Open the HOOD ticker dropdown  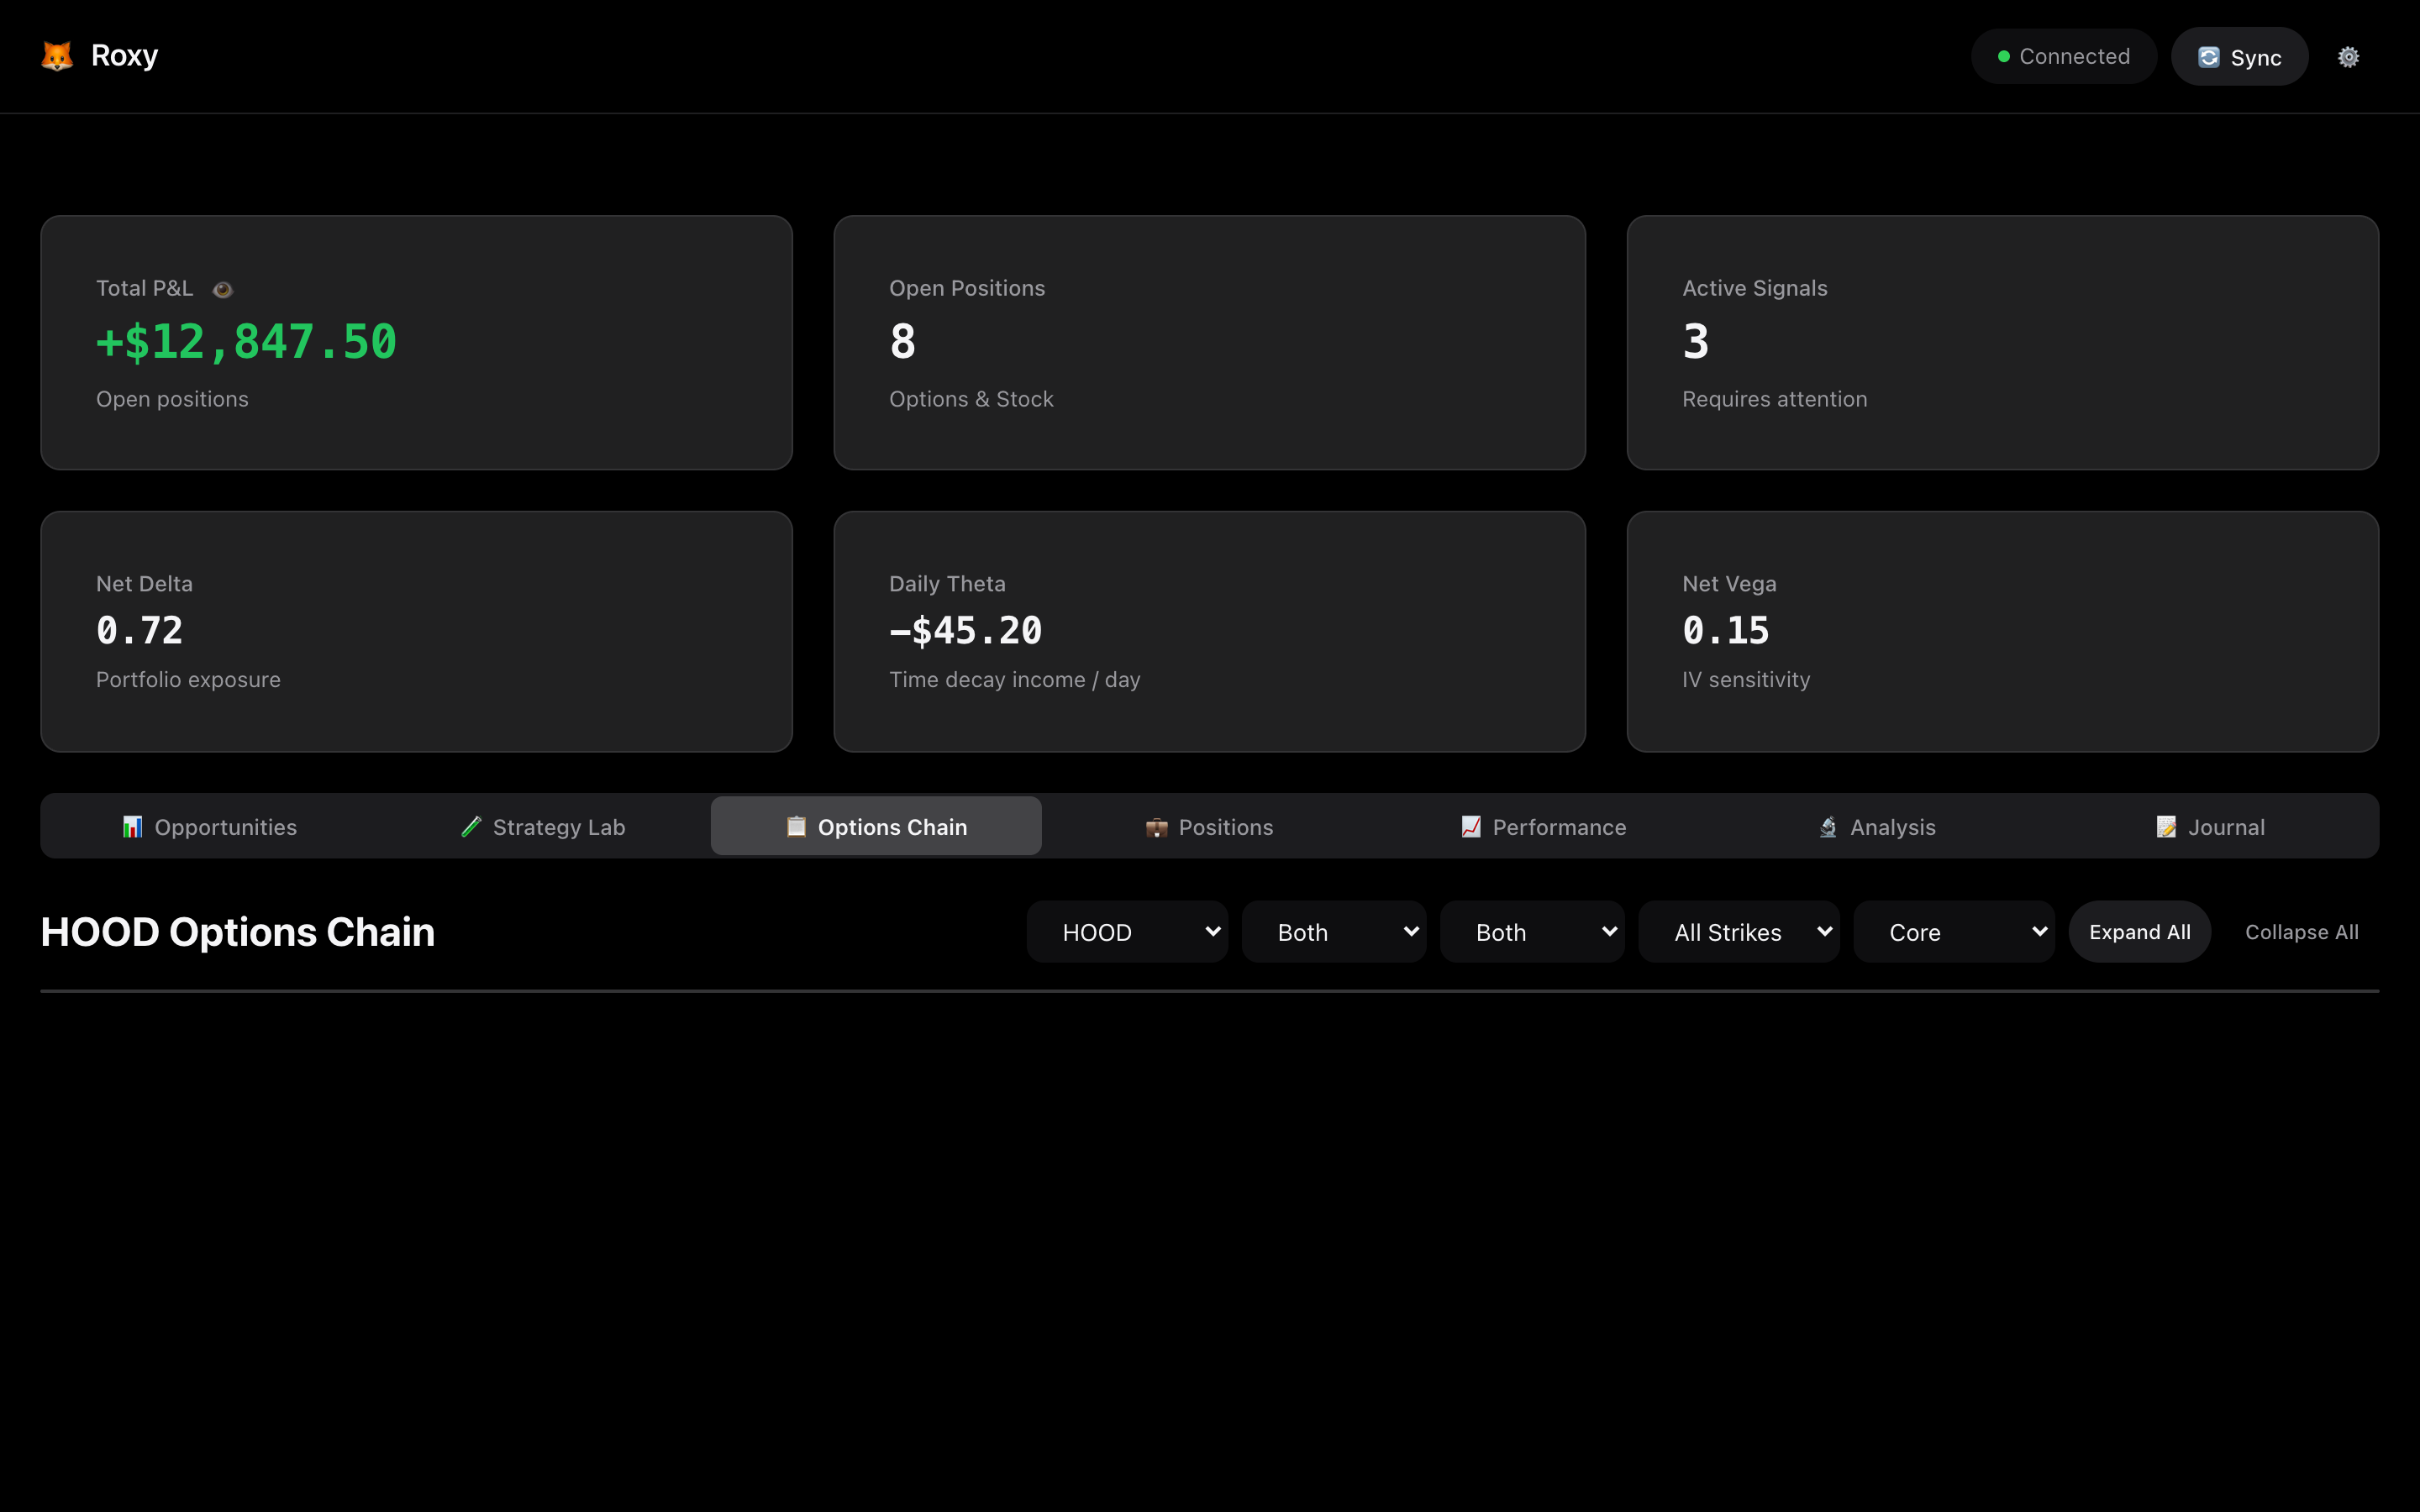[1126, 932]
